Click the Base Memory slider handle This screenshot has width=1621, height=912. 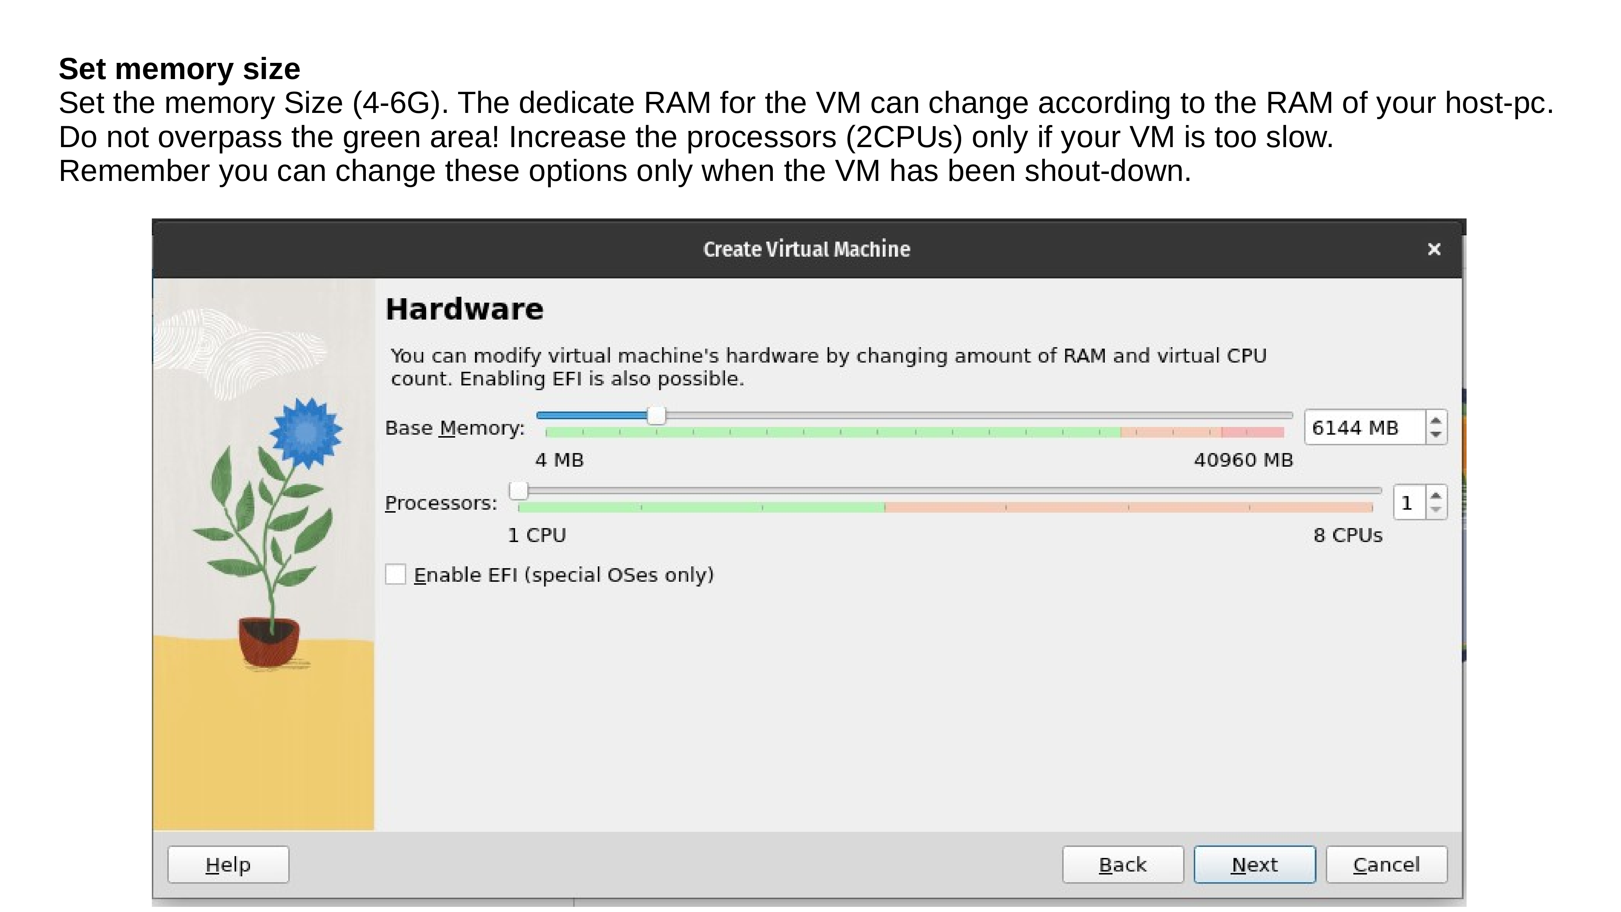[656, 416]
